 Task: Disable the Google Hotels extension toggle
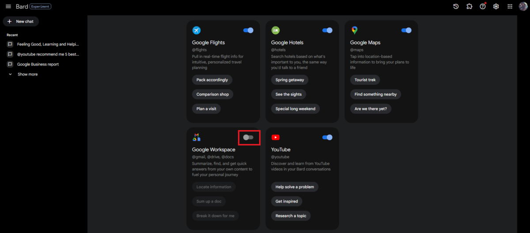(x=327, y=30)
